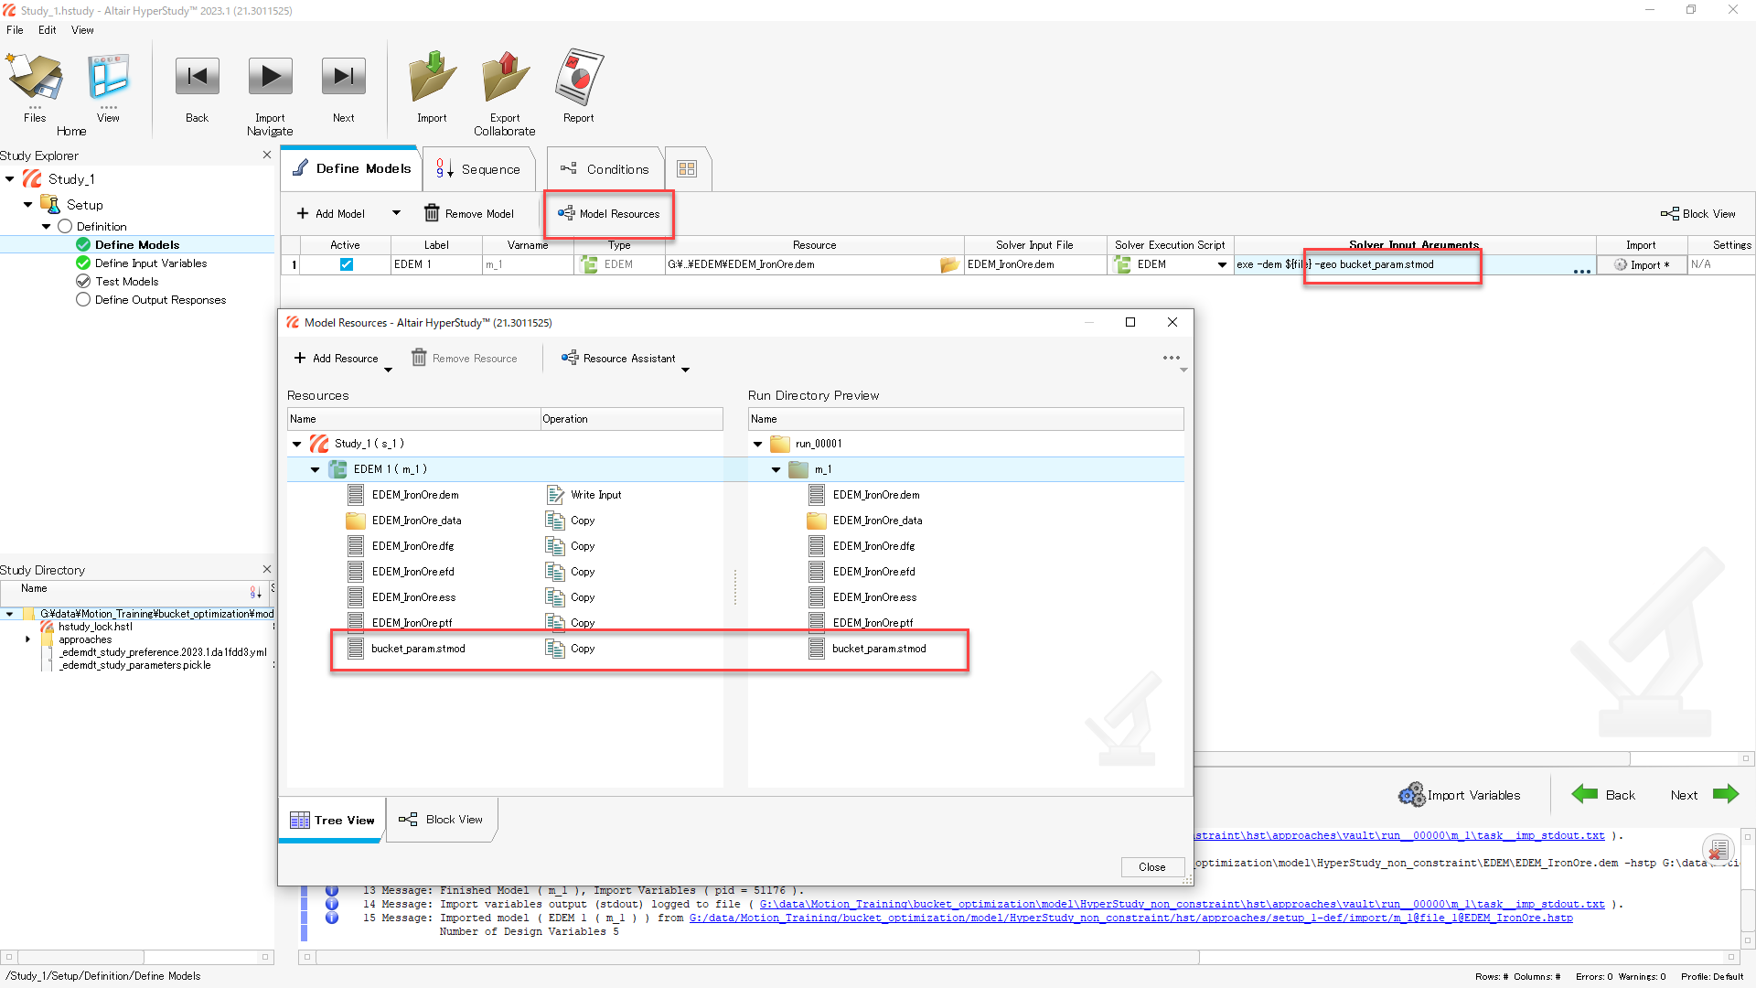The image size is (1756, 988).
Task: Expand Add Model dropdown arrow
Action: tap(396, 213)
